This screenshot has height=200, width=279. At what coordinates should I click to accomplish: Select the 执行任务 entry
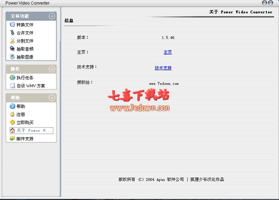[x=25, y=77]
